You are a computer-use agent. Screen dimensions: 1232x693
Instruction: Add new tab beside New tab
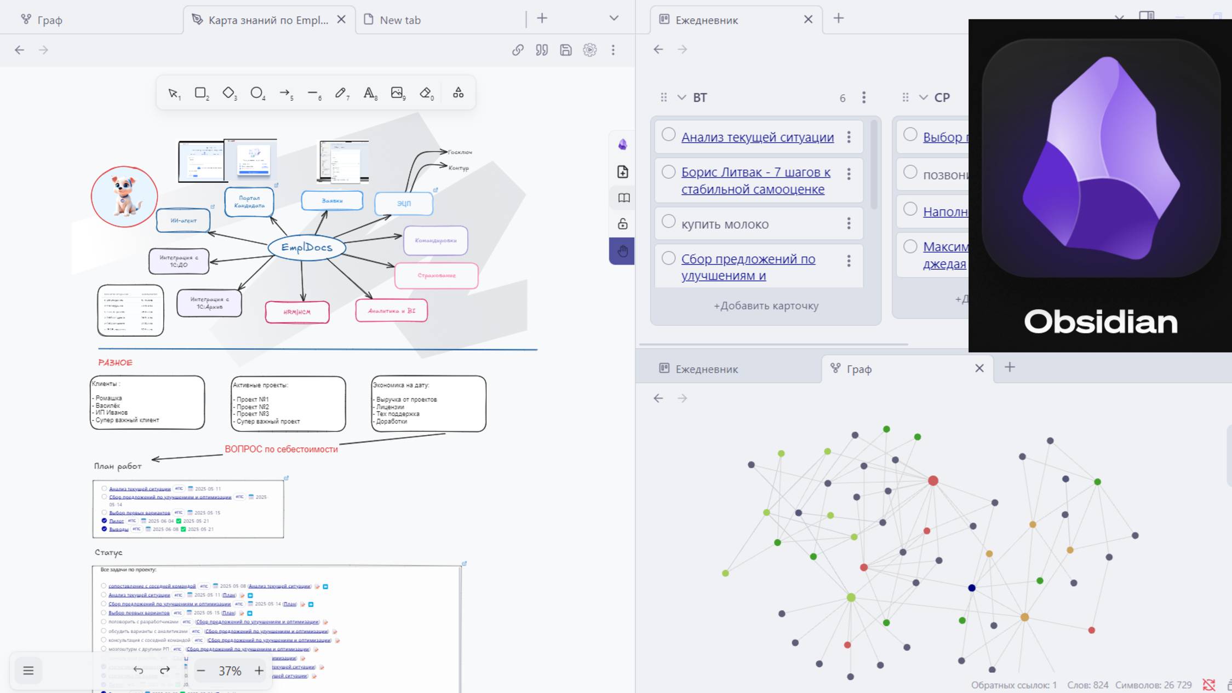542,18
